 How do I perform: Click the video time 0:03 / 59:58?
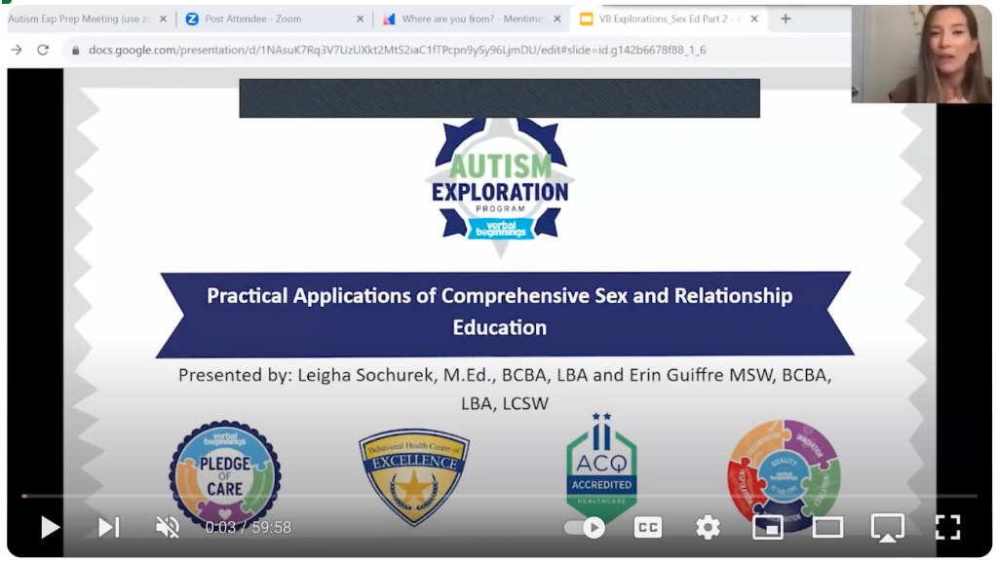coord(248,527)
